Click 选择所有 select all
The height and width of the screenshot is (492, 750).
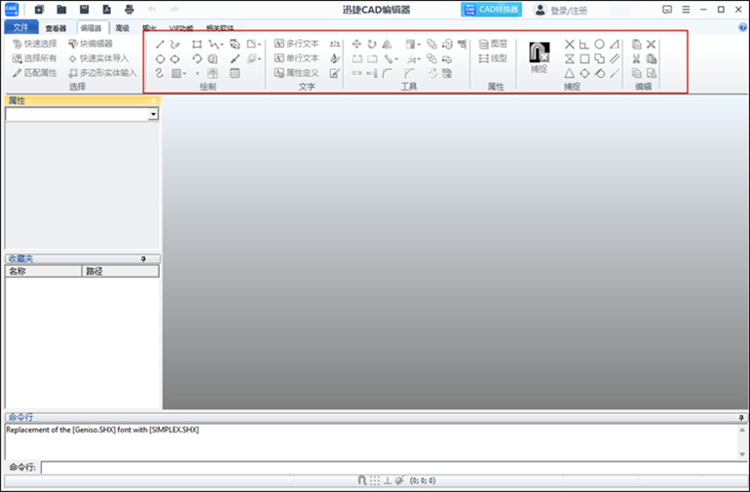coord(34,58)
